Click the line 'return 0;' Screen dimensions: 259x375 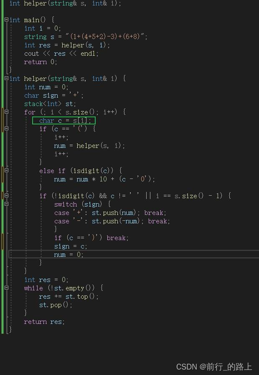click(41, 62)
